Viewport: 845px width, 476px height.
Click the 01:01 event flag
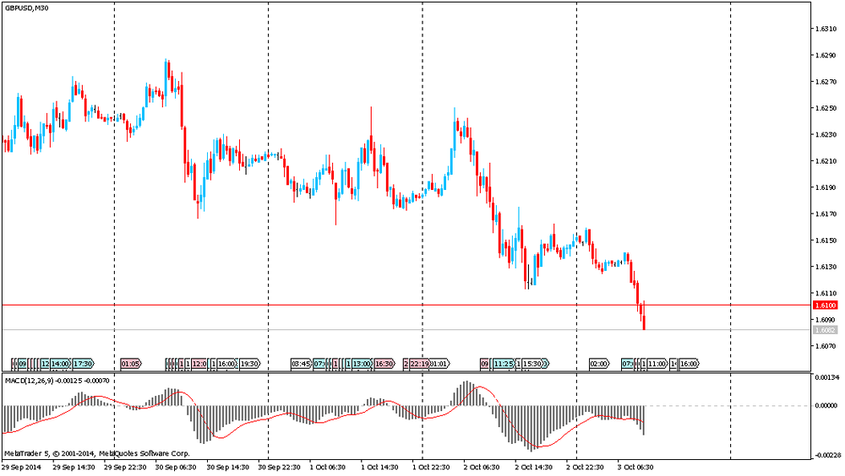tap(440, 364)
